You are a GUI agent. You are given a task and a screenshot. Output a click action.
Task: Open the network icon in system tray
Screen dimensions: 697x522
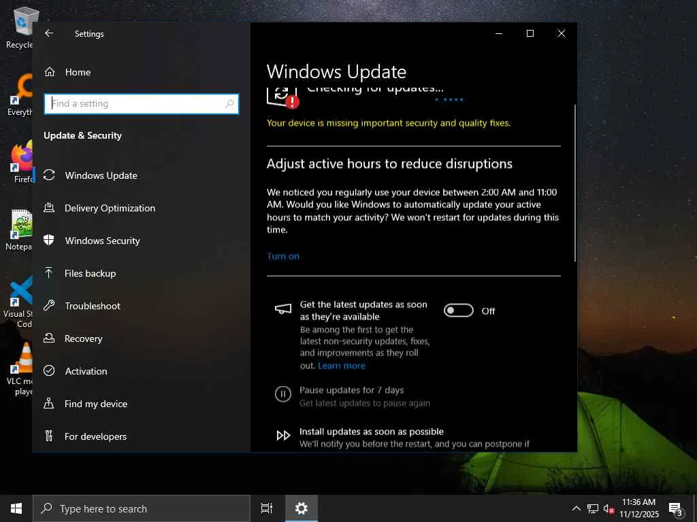(x=593, y=508)
